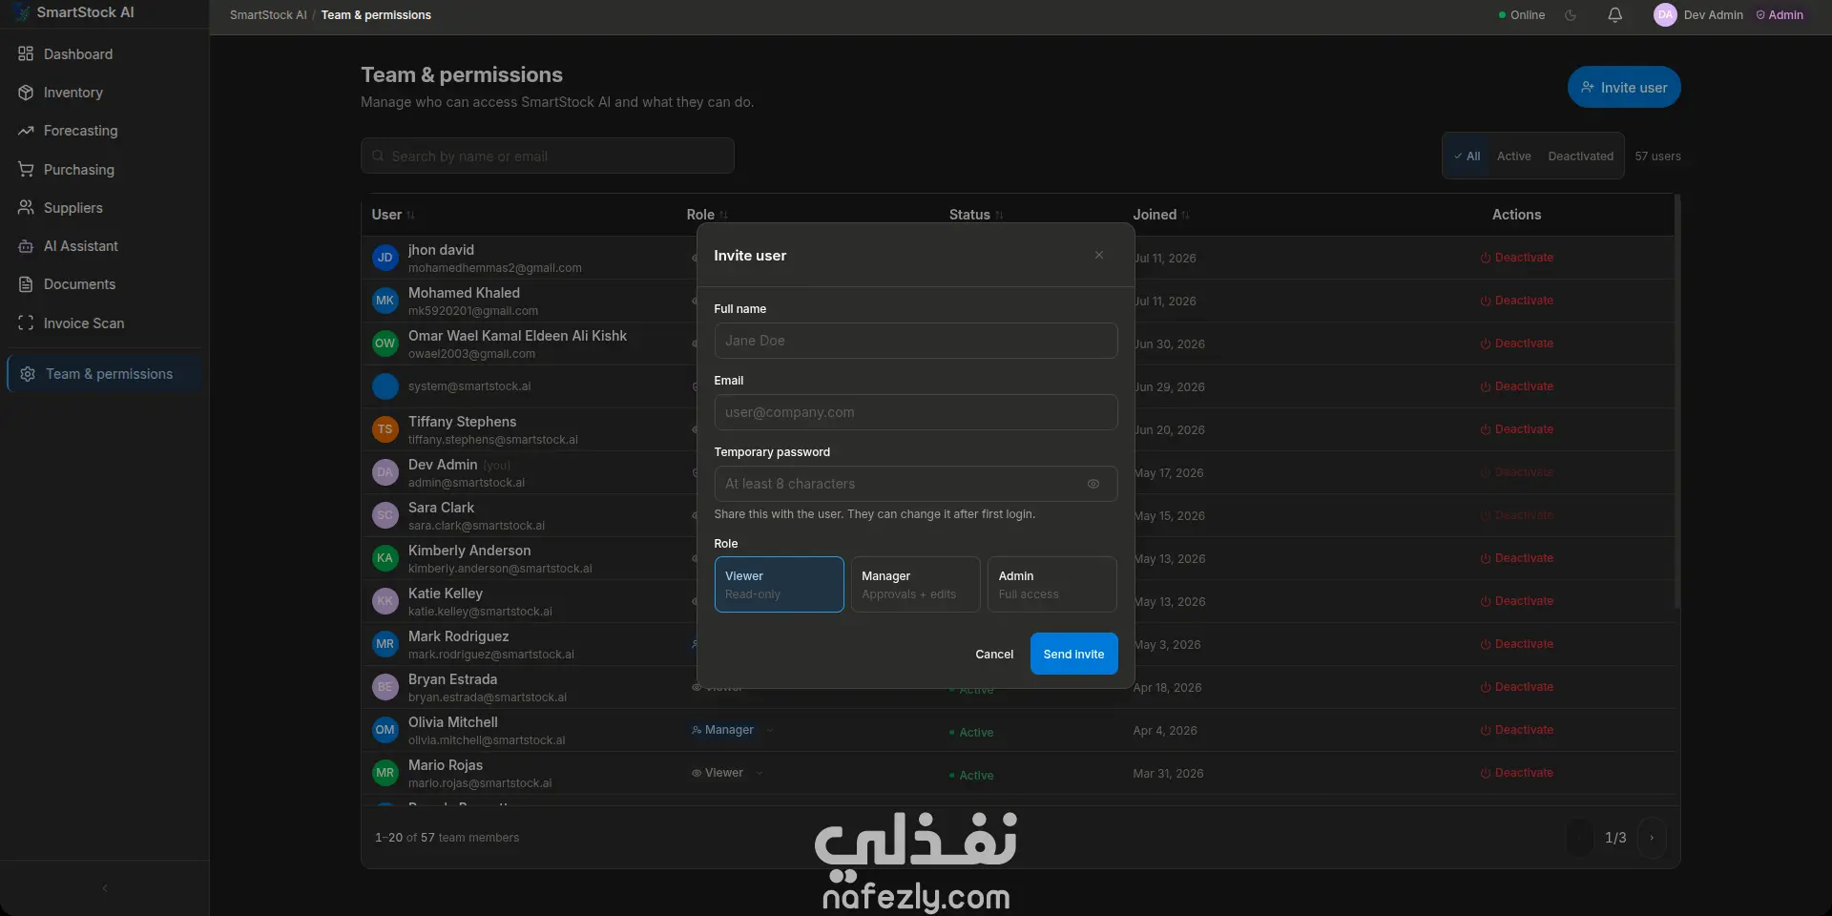This screenshot has height=916, width=1832.
Task: Collapse the sidebar using bottom chevron
Action: click(105, 888)
